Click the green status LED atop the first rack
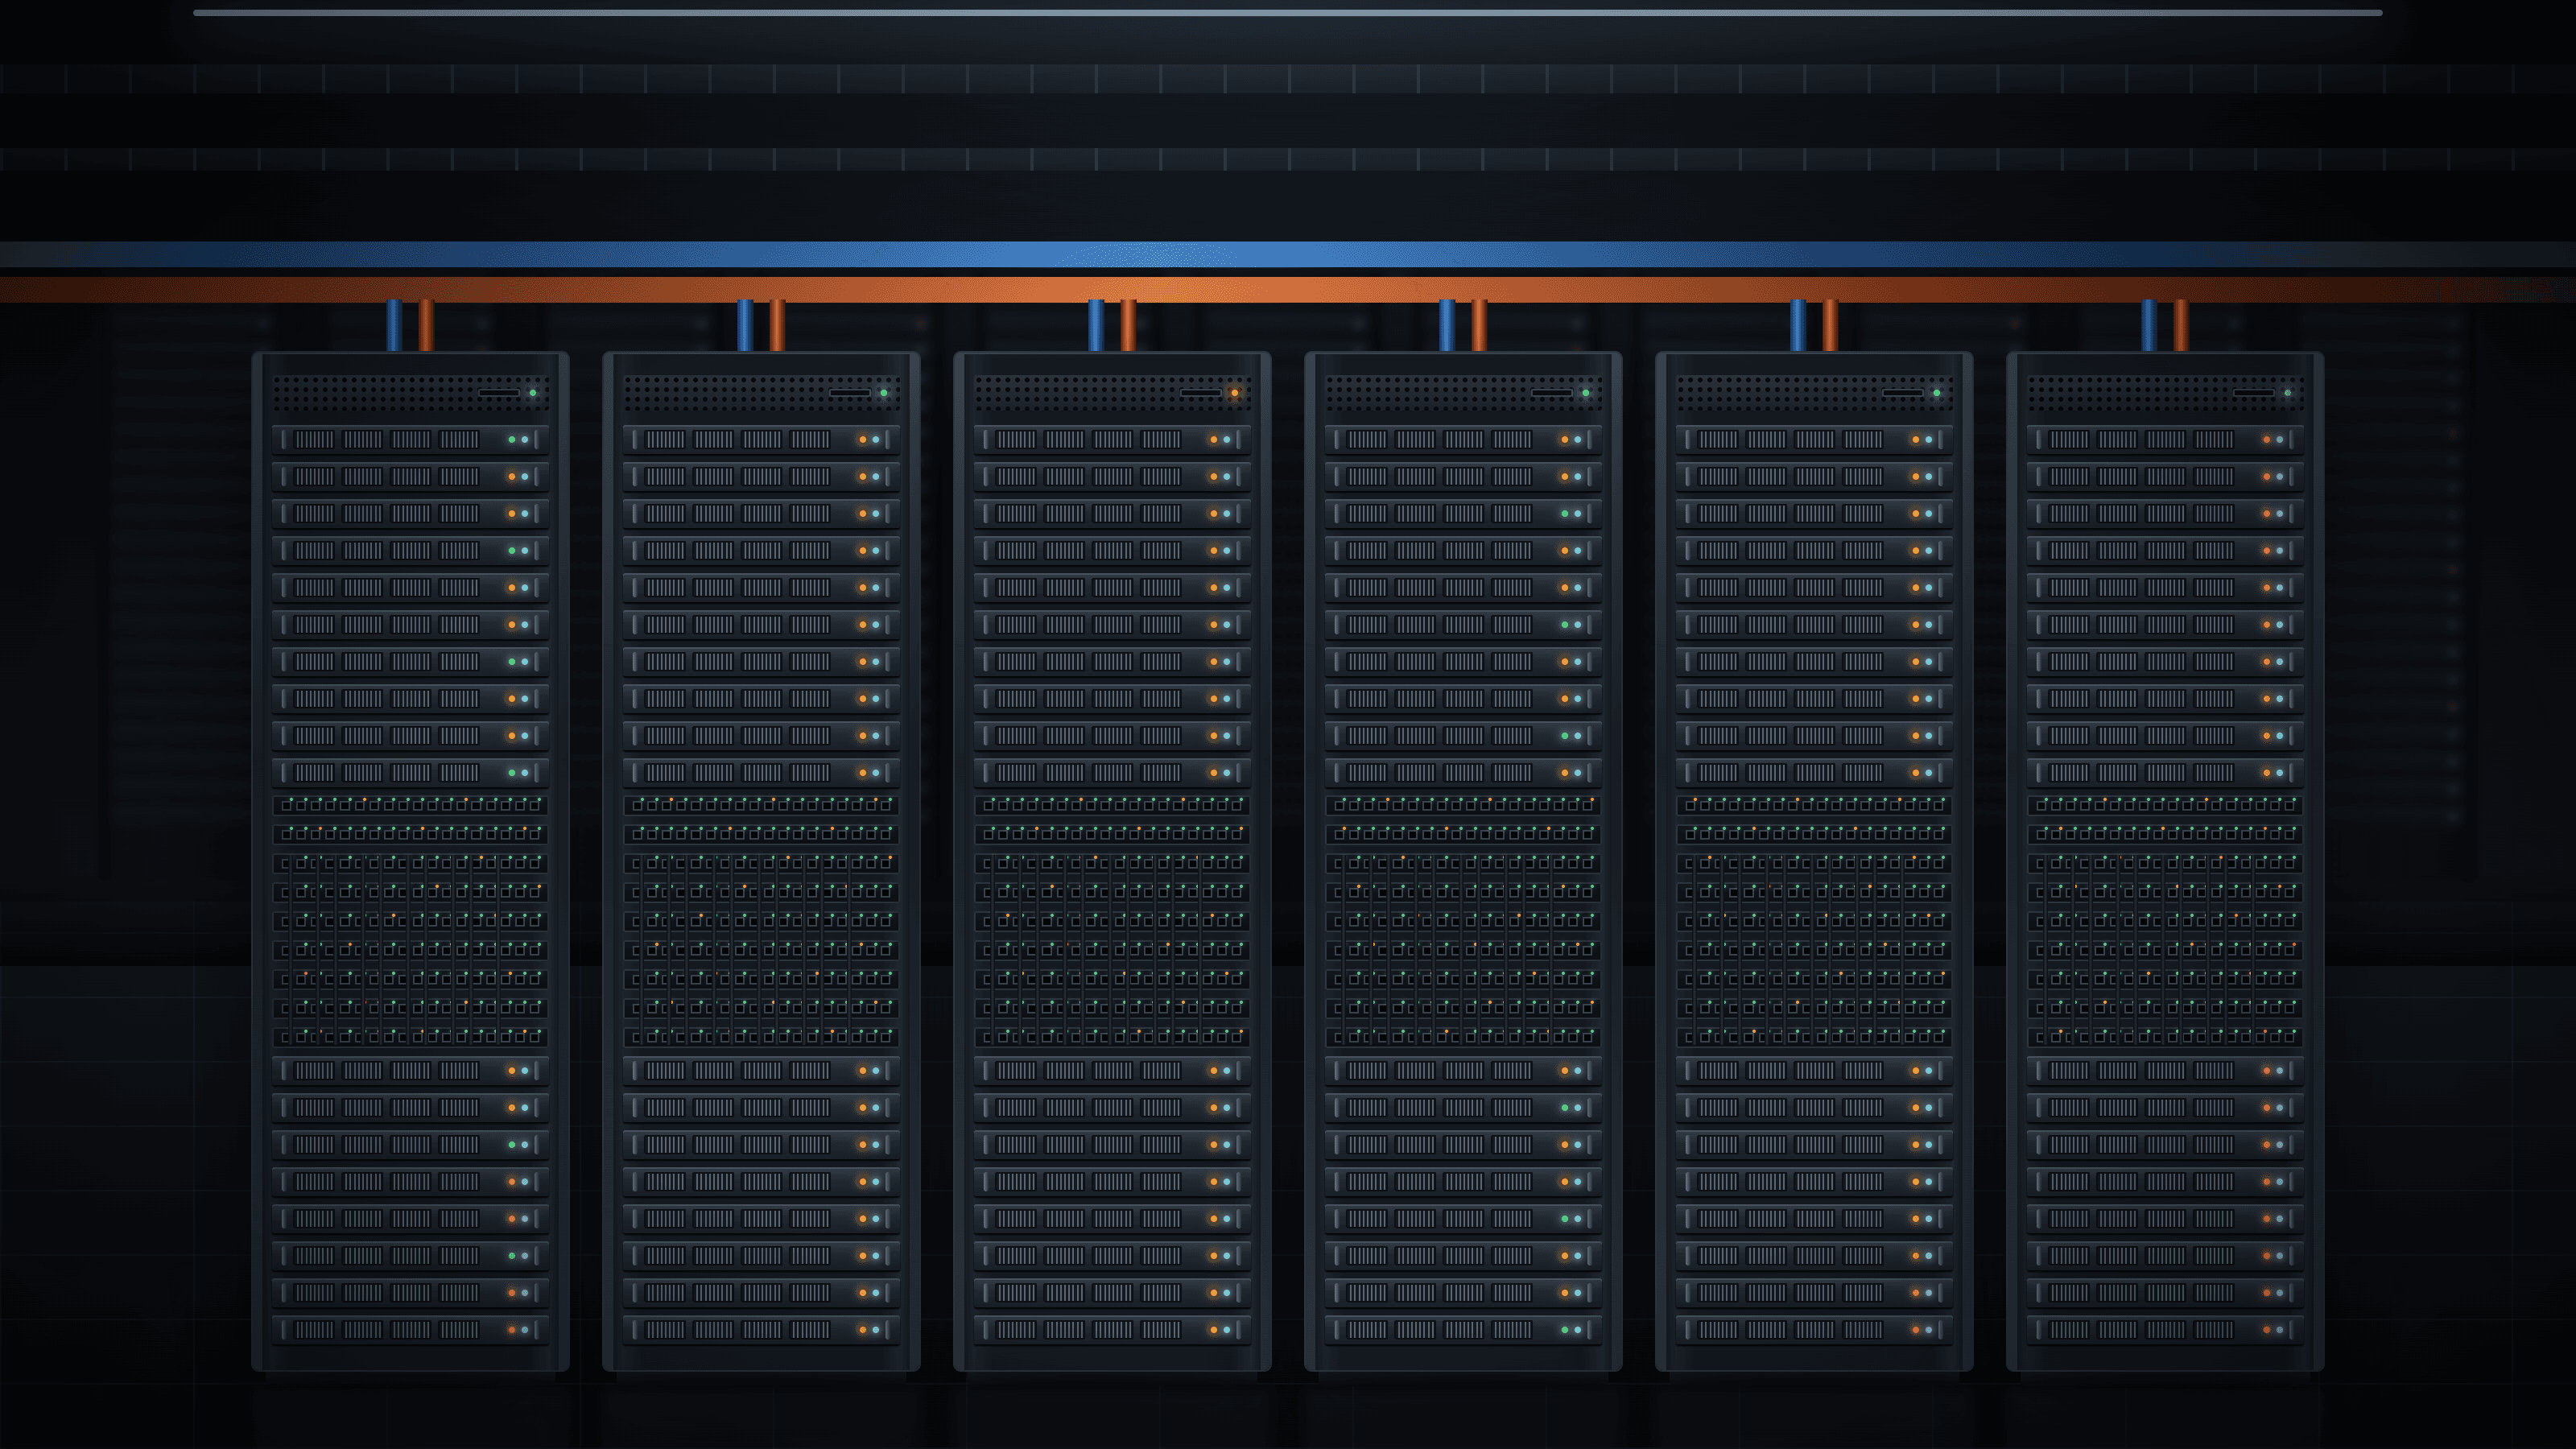Screen dimensions: 2576x1449 coord(533,393)
